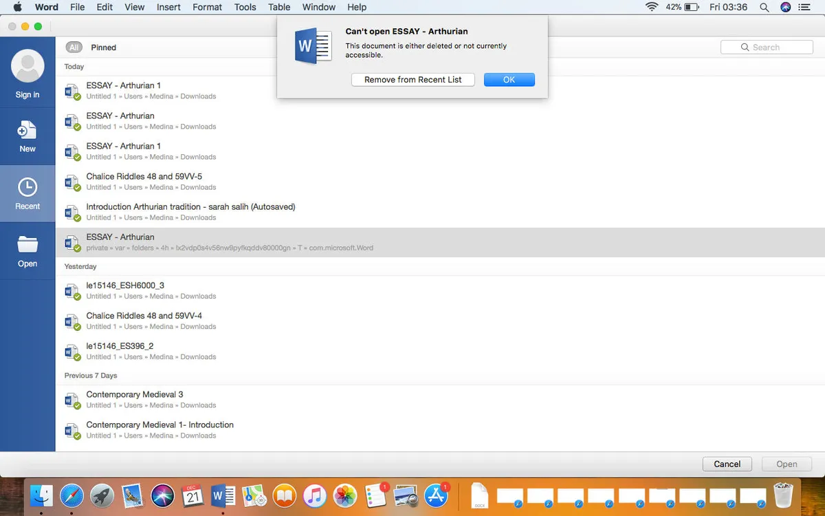The image size is (825, 516).
Task: Click the document icon beside Chalice Riddles 48 and 59VV-4
Action: (72, 321)
